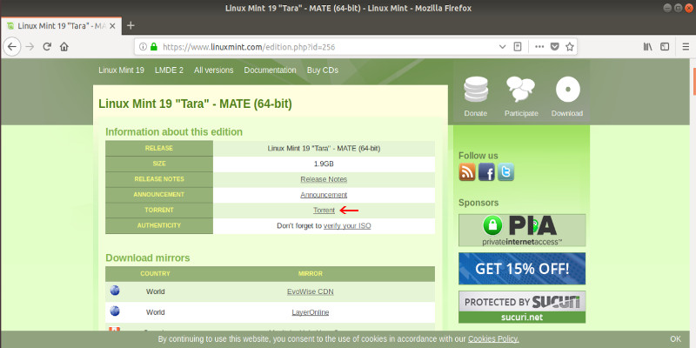Click the GET 15% OFF banner
Viewport: 696px width, 348px height.
point(522,269)
